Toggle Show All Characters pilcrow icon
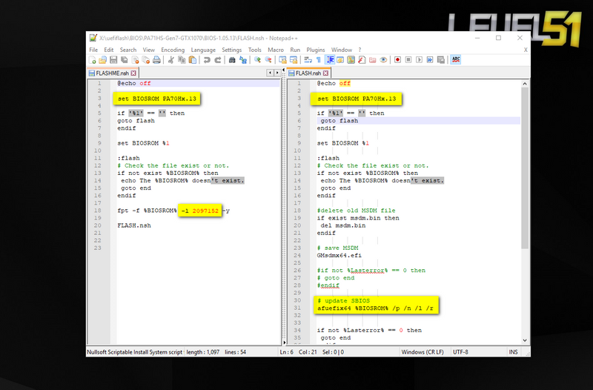 (x=319, y=60)
